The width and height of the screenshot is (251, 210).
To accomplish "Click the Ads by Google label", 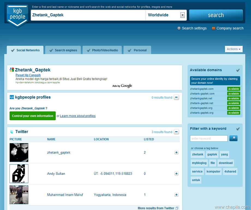I will 122,86.
